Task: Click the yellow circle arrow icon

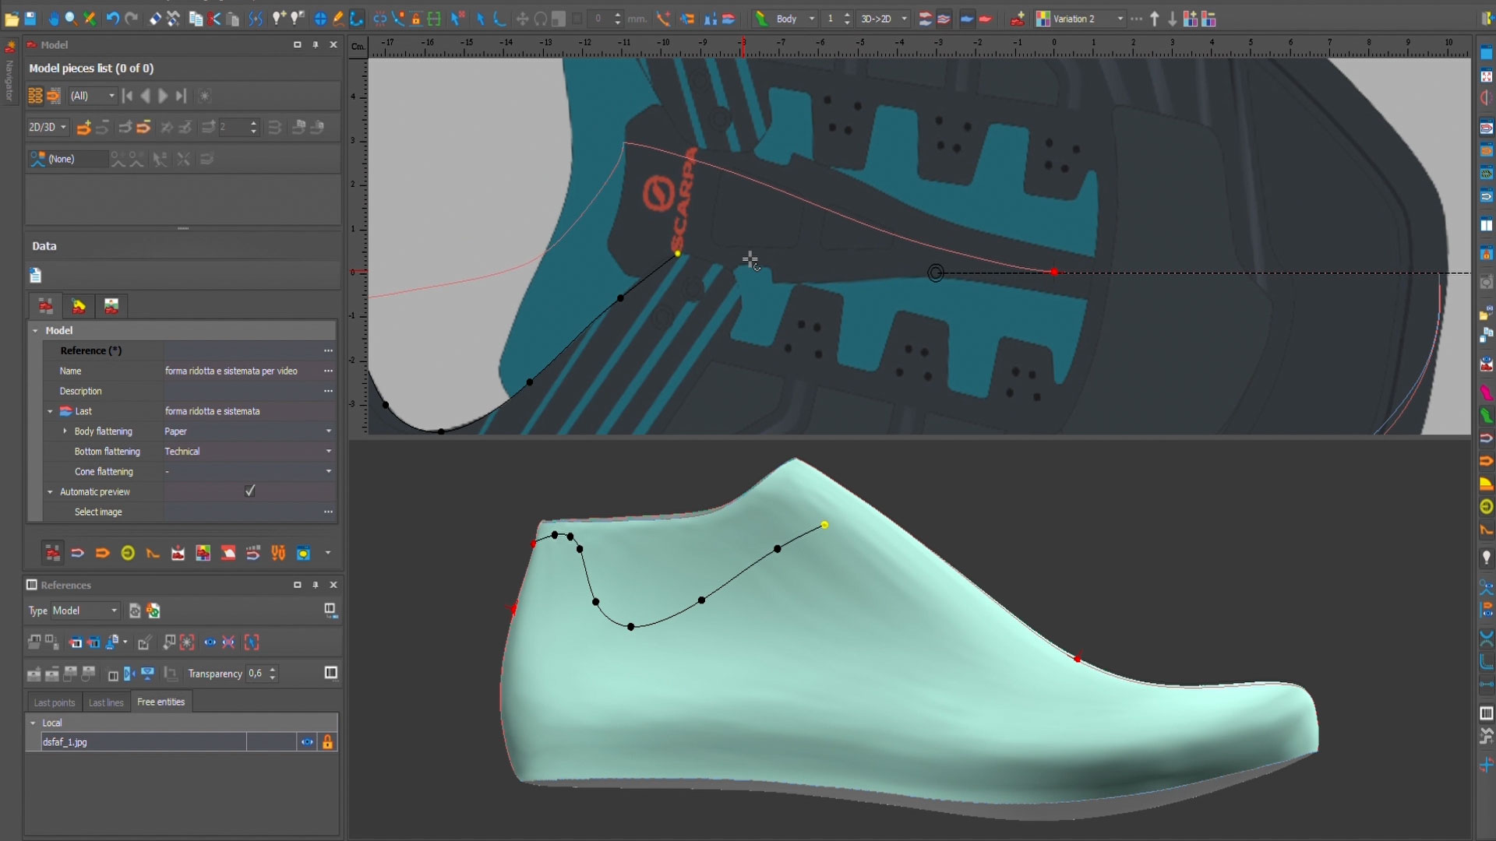Action: coord(128,553)
